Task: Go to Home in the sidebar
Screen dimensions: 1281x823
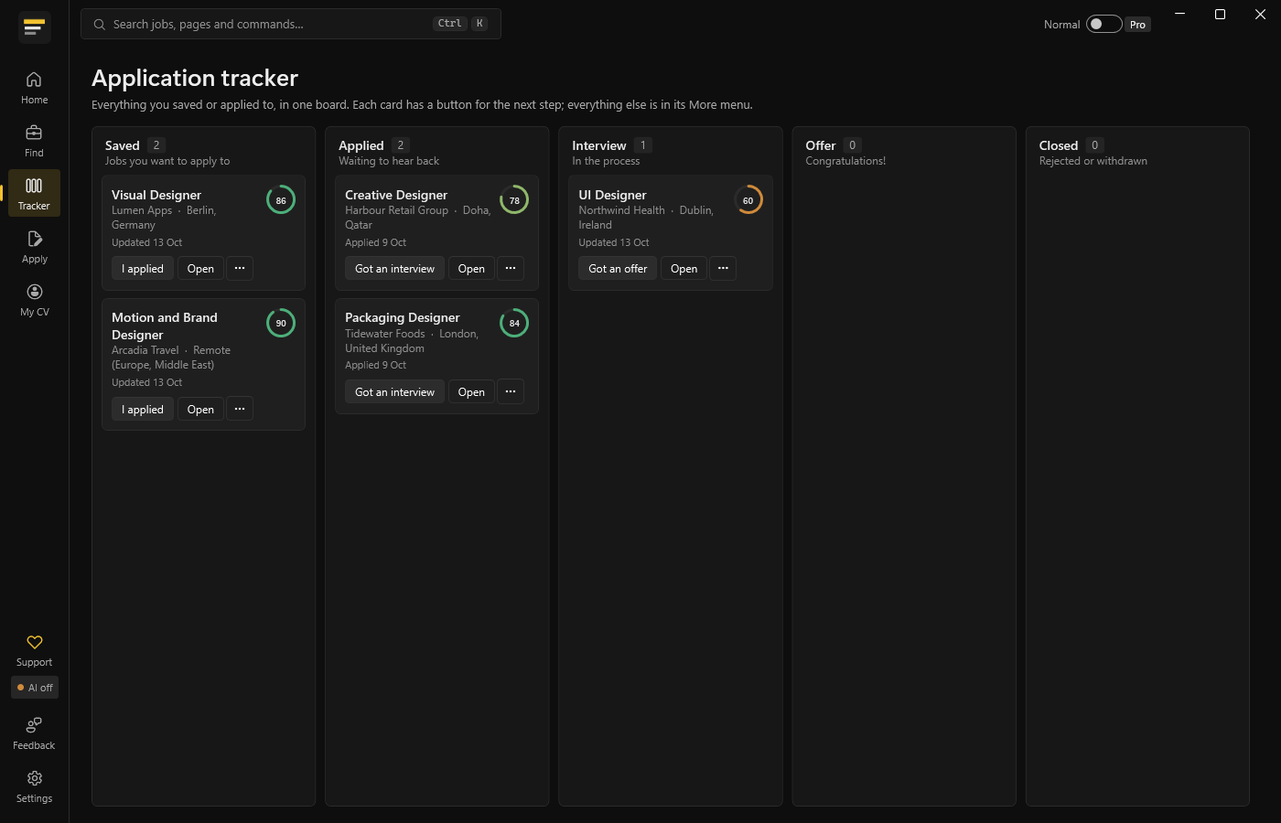Action: click(34, 88)
